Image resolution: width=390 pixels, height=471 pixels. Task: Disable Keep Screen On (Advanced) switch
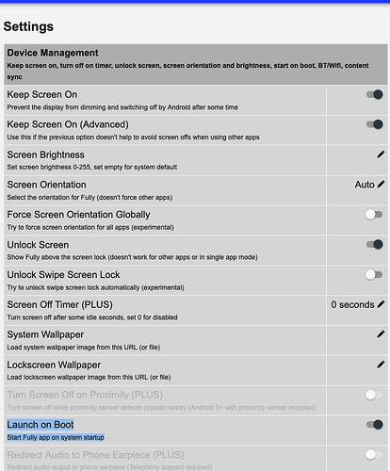374,124
